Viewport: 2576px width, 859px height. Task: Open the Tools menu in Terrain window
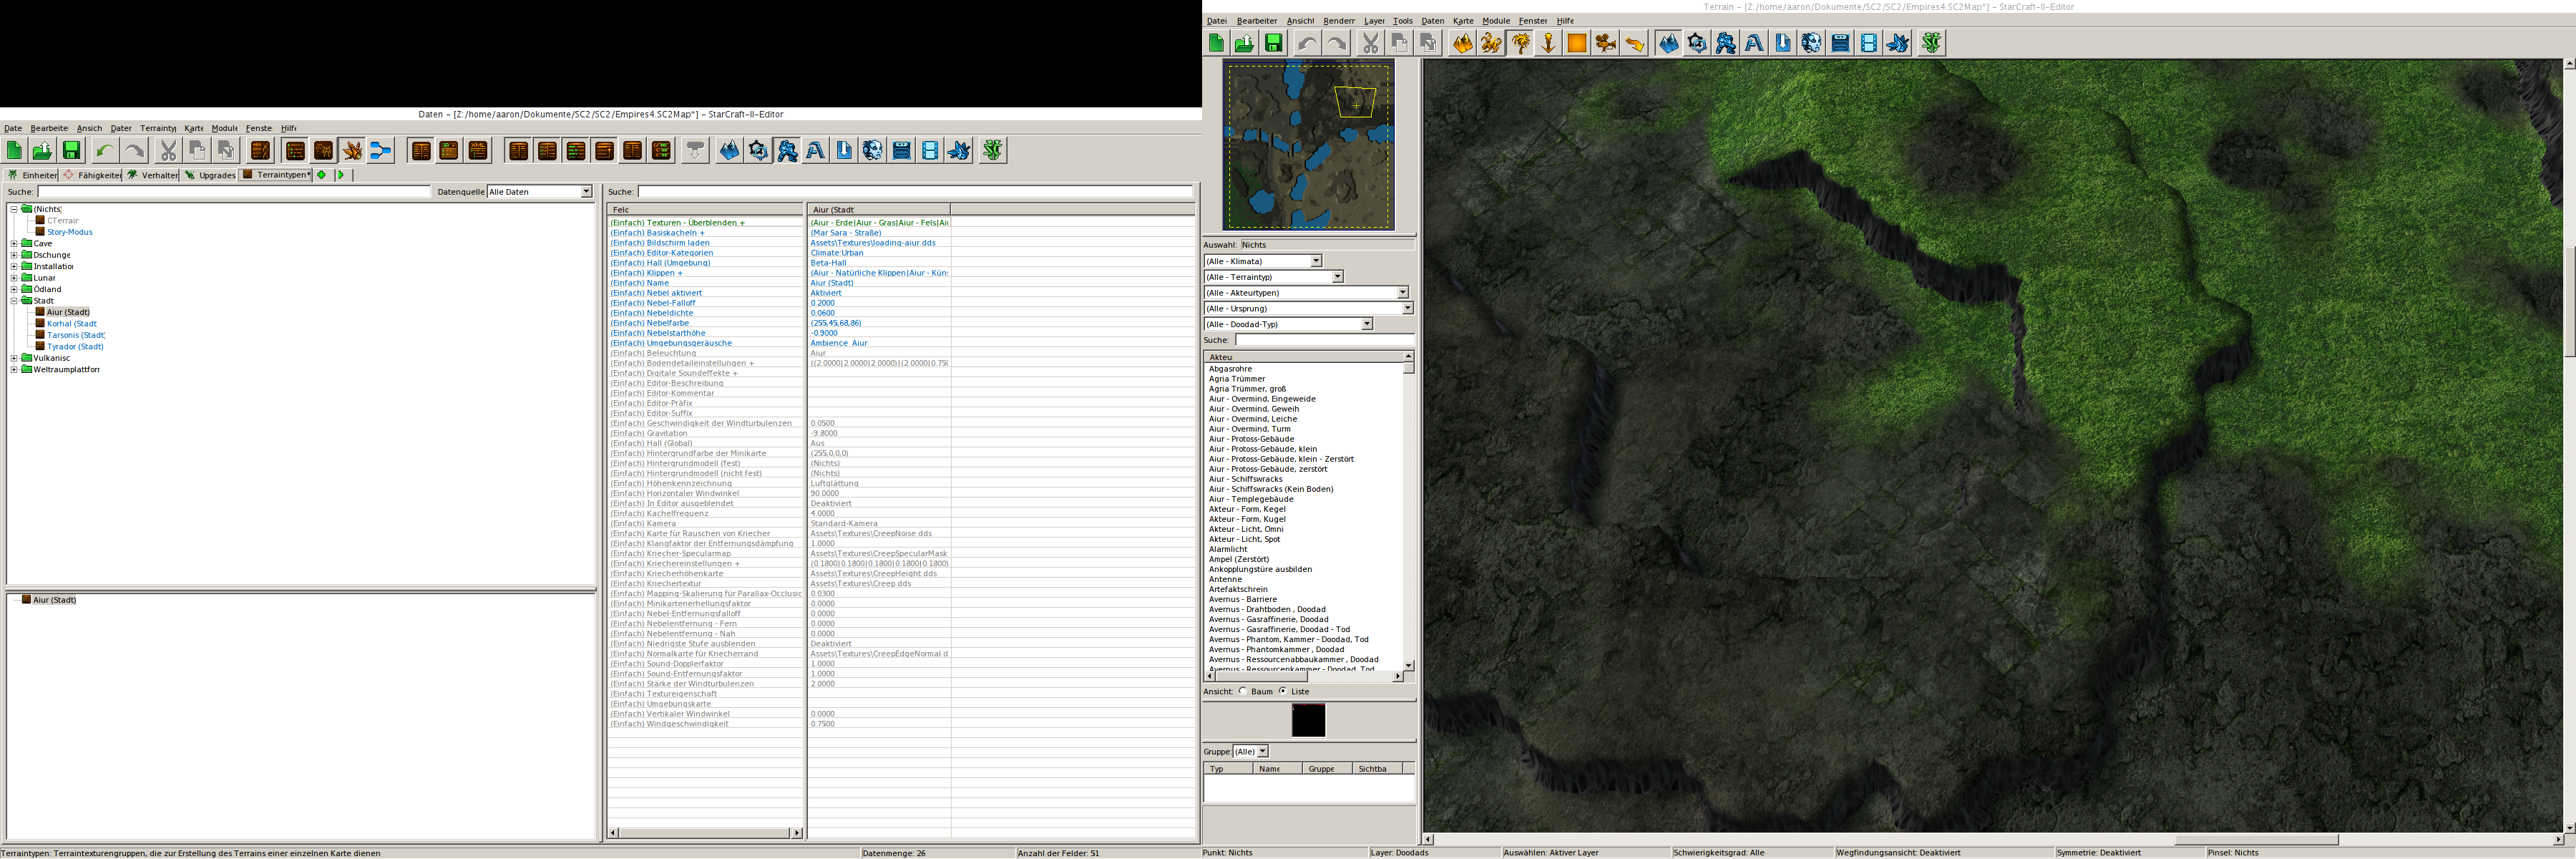(x=1403, y=21)
